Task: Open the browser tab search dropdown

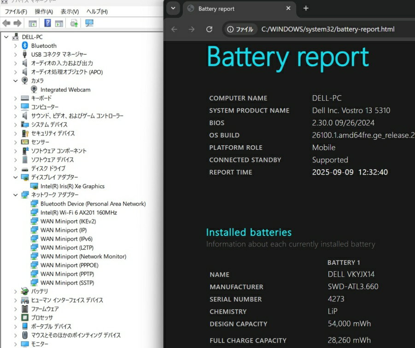Action: (x=173, y=8)
